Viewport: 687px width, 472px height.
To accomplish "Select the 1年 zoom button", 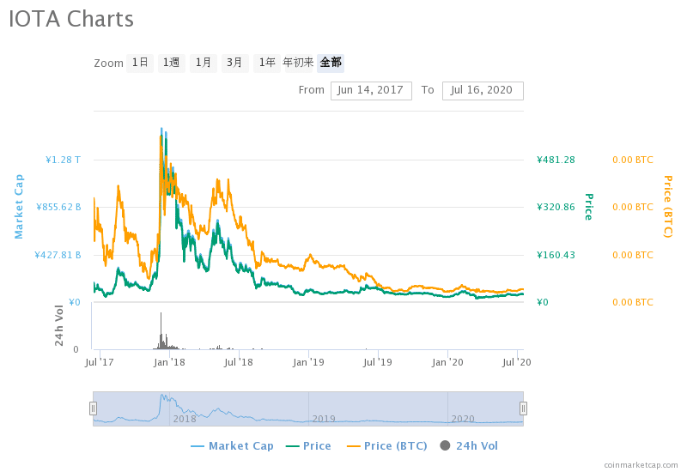I will [x=267, y=63].
